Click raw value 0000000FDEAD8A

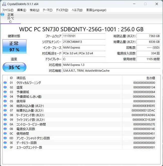point(143,115)
